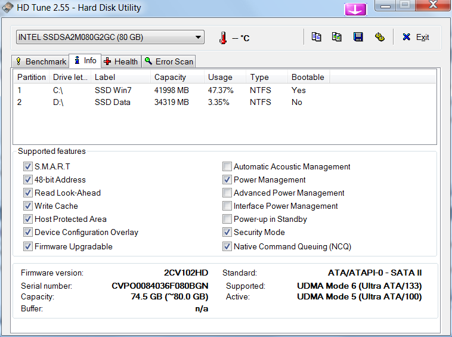This screenshot has width=452, height=337.
Task: Toggle Power-up in Standby checkbox
Action: pyautogui.click(x=227, y=219)
